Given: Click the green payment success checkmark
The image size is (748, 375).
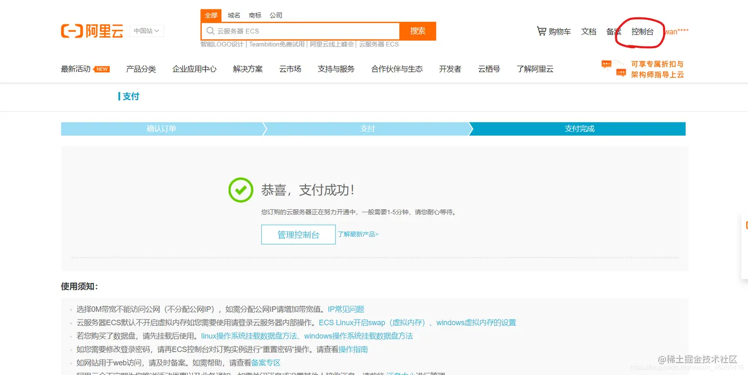Looking at the screenshot, I should point(240,190).
